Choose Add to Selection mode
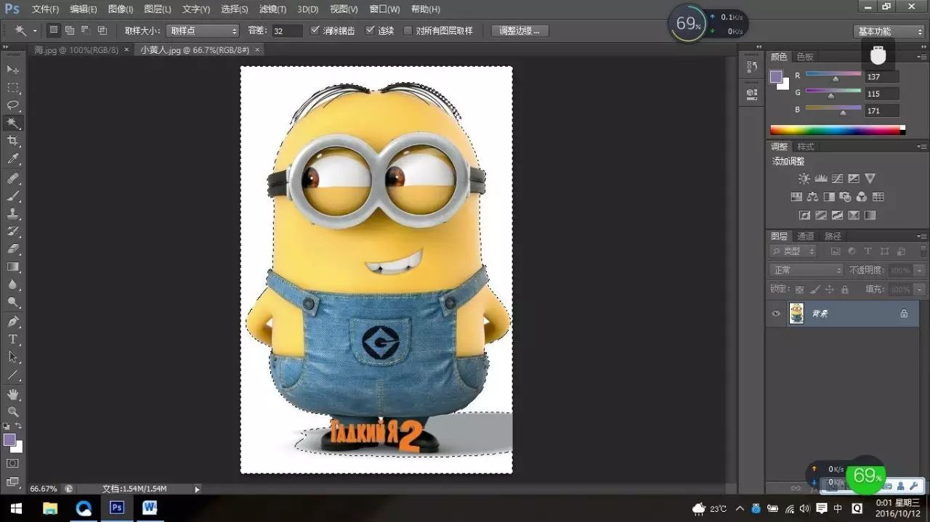Image resolution: width=930 pixels, height=522 pixels. pos(70,30)
